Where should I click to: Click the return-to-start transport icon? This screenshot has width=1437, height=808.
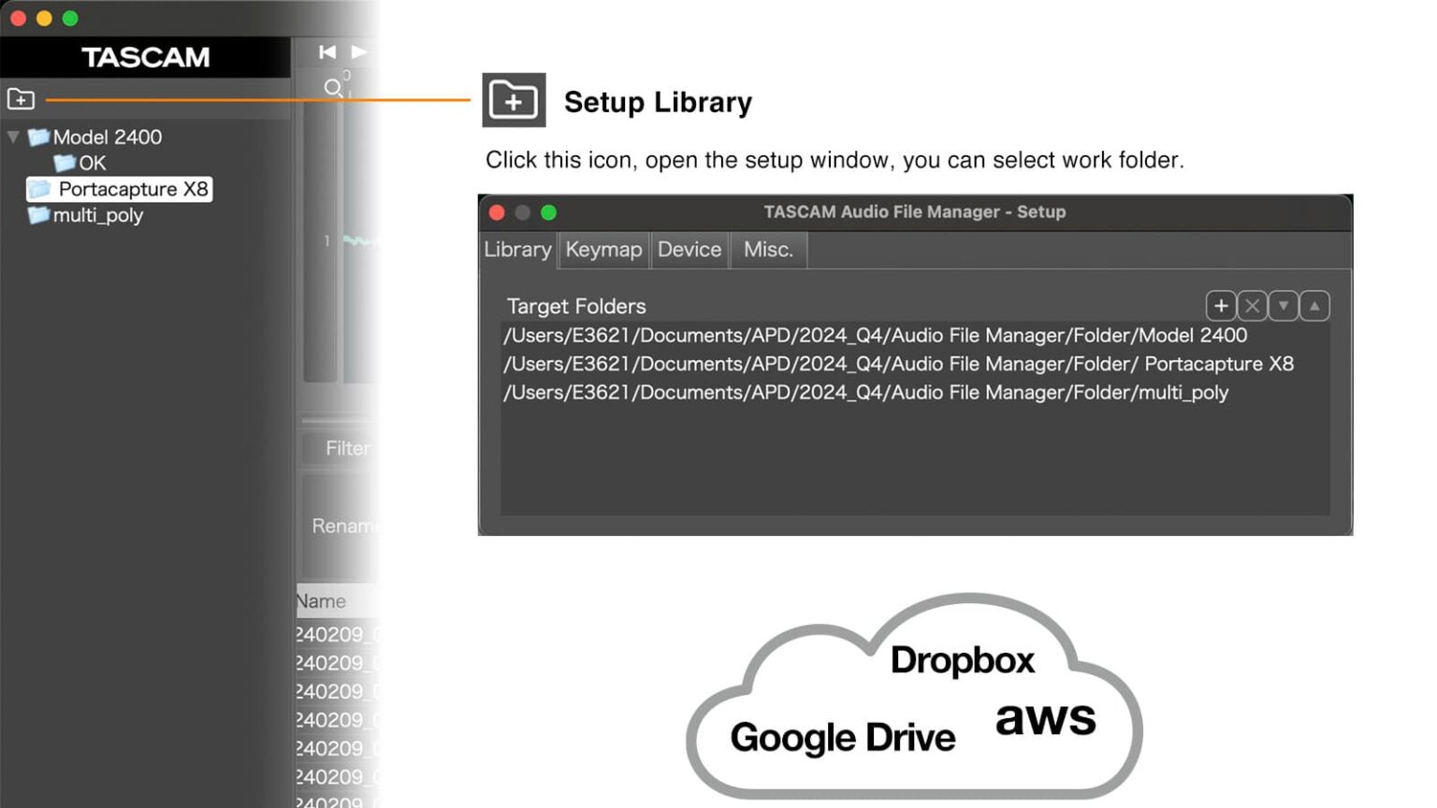327,52
